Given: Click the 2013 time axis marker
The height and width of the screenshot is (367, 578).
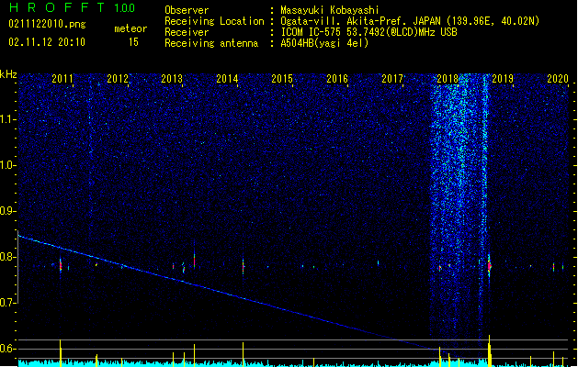Looking at the screenshot, I should [172, 79].
